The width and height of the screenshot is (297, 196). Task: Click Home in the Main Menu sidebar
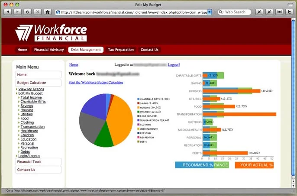[x=38, y=74]
